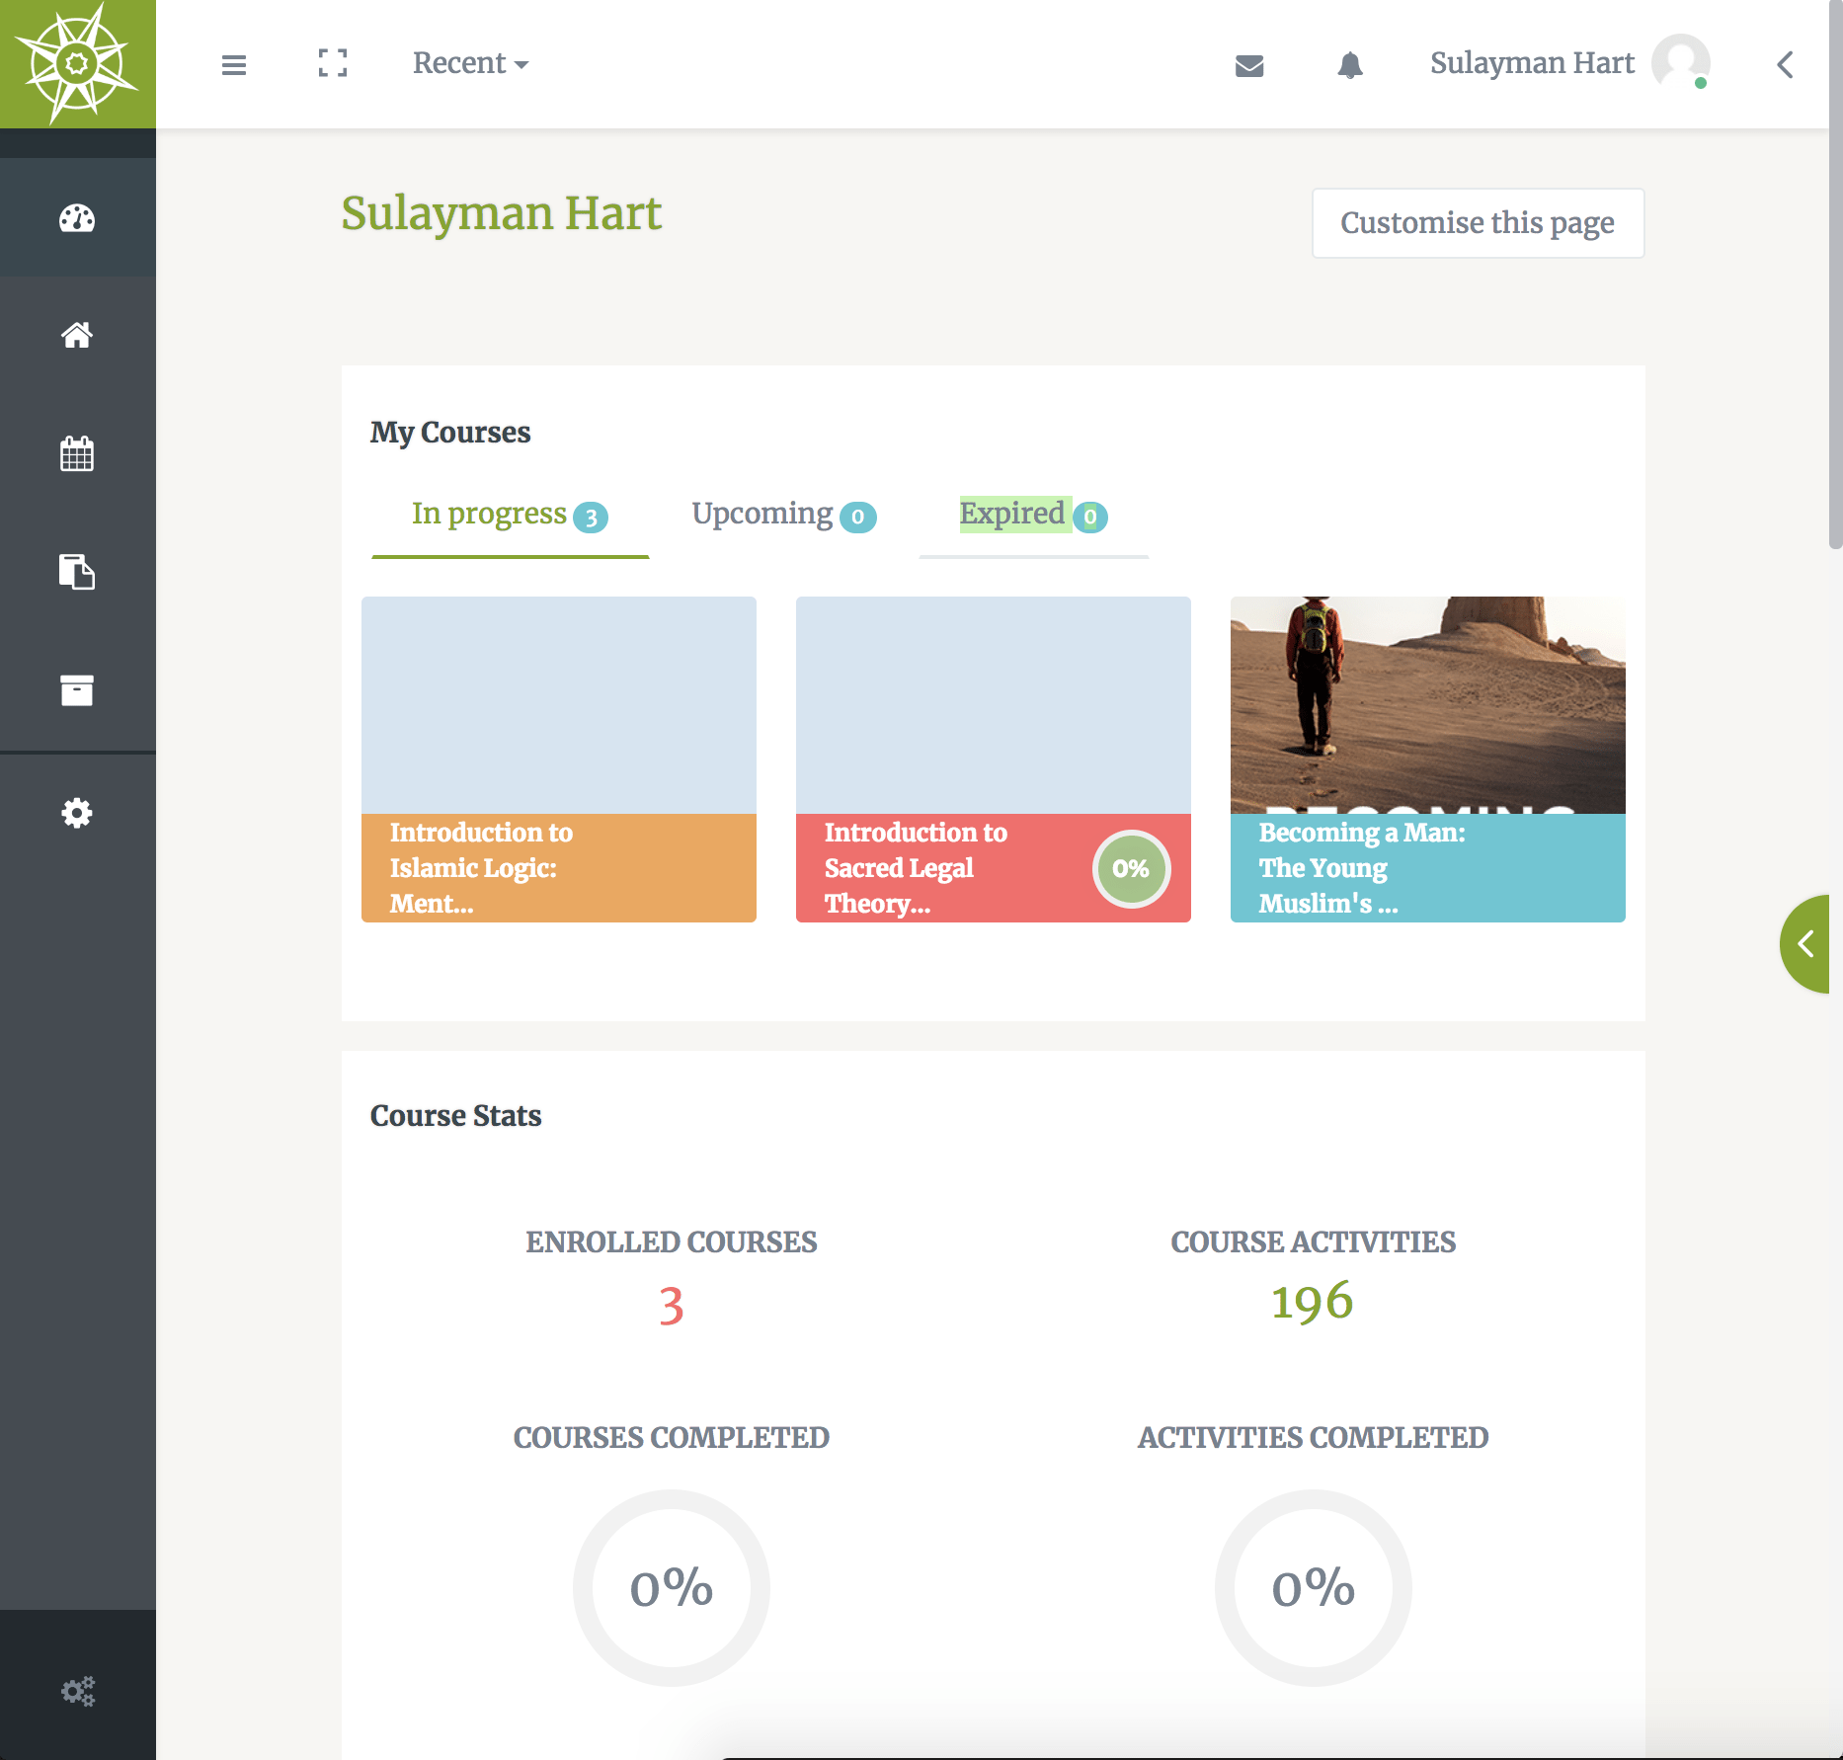This screenshot has height=1760, width=1843.
Task: Switch to the Upcoming tab
Action: (x=783, y=516)
